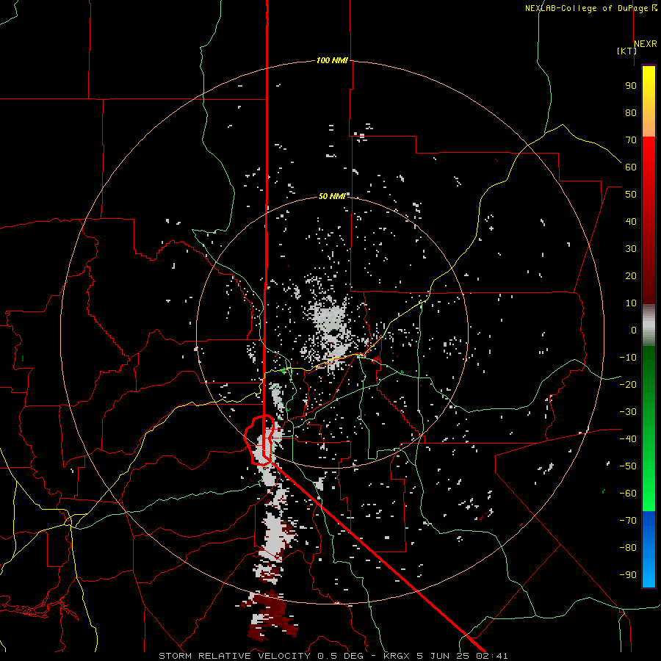661x661 pixels.
Task: Click the KRGX timestamp 5 JUN 25 02:41
Action: (446, 656)
